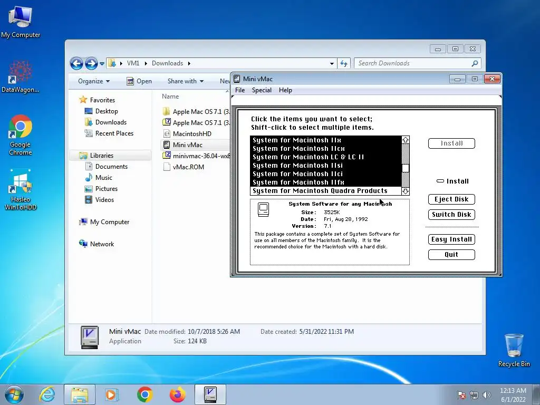This screenshot has width=540, height=405.
Task: Open the File menu in Mini vMac
Action: [240, 90]
